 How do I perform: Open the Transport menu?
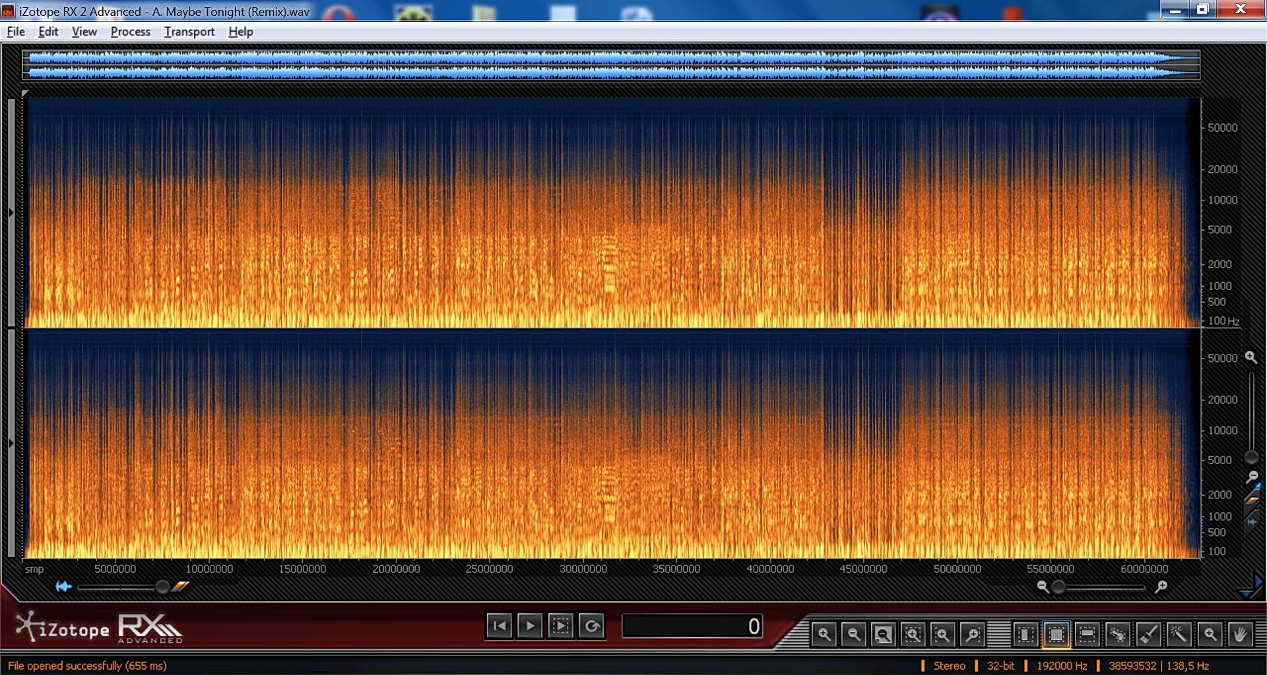pos(189,32)
